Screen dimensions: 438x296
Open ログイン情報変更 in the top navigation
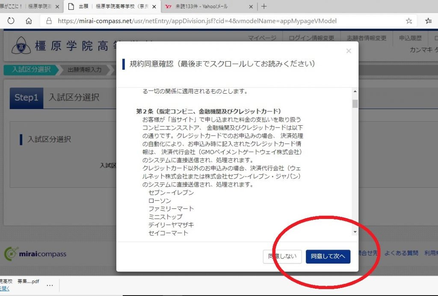click(x=311, y=38)
